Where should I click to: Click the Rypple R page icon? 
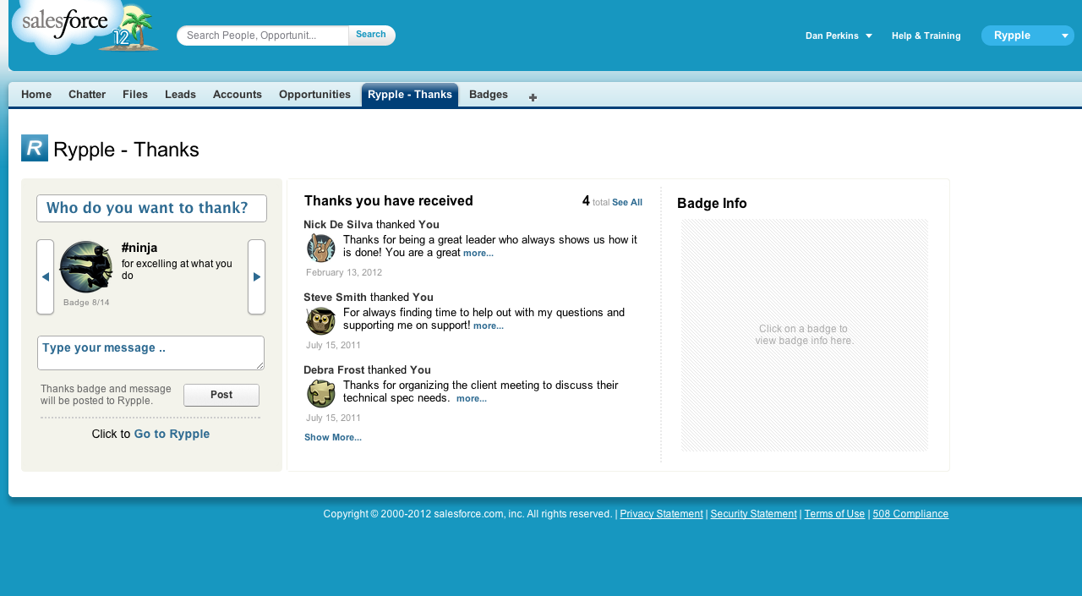tap(35, 148)
